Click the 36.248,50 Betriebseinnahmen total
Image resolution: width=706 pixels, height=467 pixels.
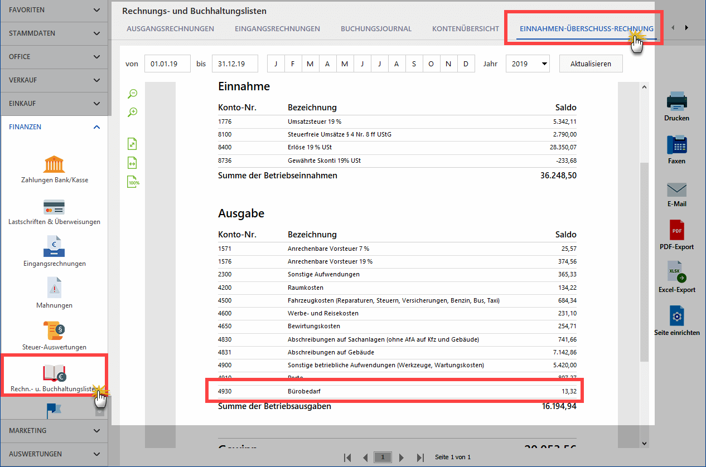point(558,176)
